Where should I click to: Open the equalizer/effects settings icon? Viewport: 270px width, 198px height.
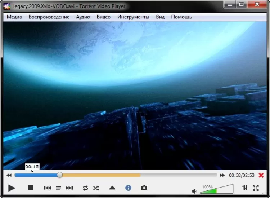pos(245,188)
